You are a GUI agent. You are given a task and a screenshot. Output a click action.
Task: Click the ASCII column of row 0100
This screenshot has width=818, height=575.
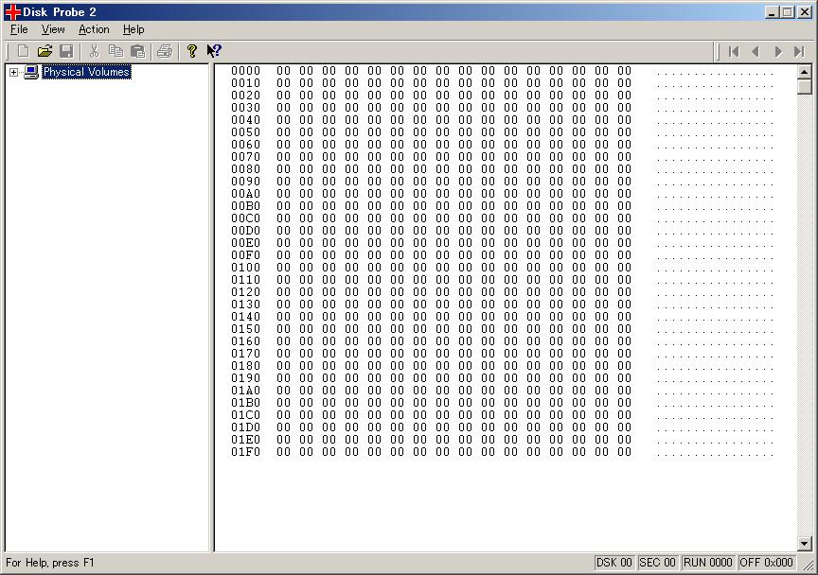click(x=715, y=269)
